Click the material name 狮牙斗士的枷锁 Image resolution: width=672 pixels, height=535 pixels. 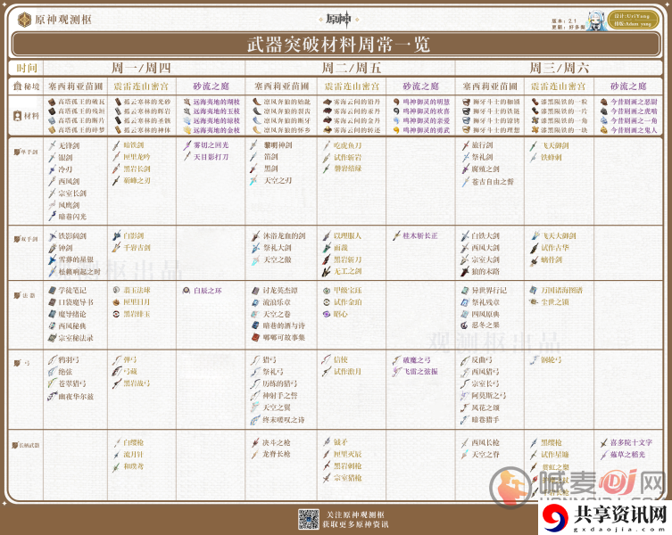pos(496,102)
